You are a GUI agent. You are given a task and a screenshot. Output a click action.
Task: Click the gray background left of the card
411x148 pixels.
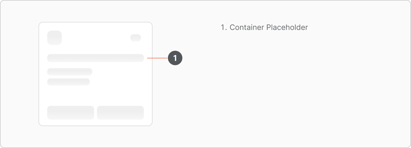[x=20, y=74]
